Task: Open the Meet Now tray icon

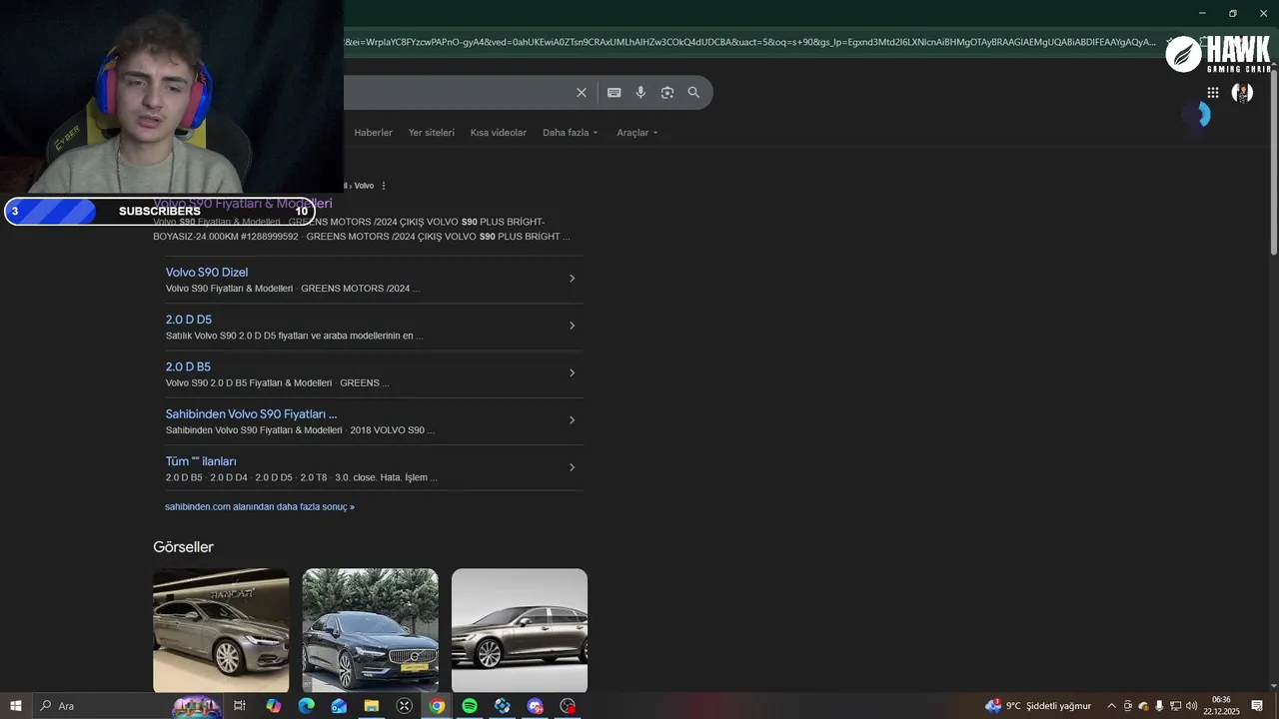Action: [1128, 706]
